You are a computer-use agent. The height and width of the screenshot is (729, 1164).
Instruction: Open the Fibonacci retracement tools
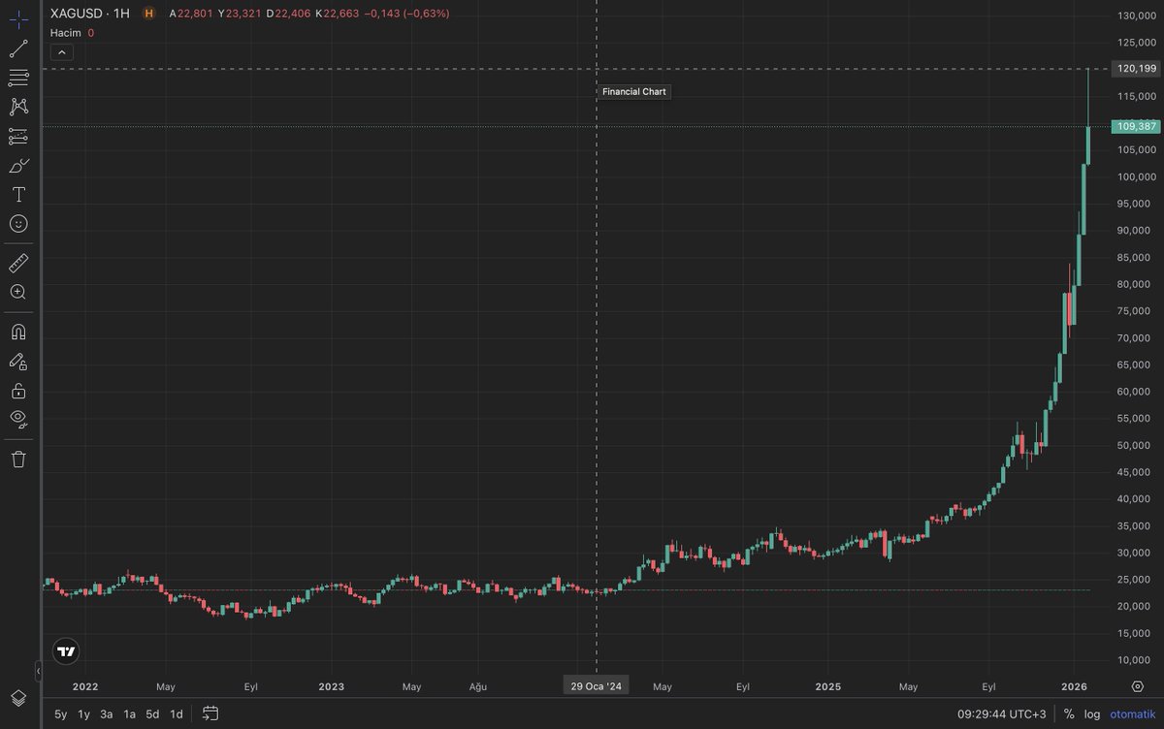click(x=18, y=78)
